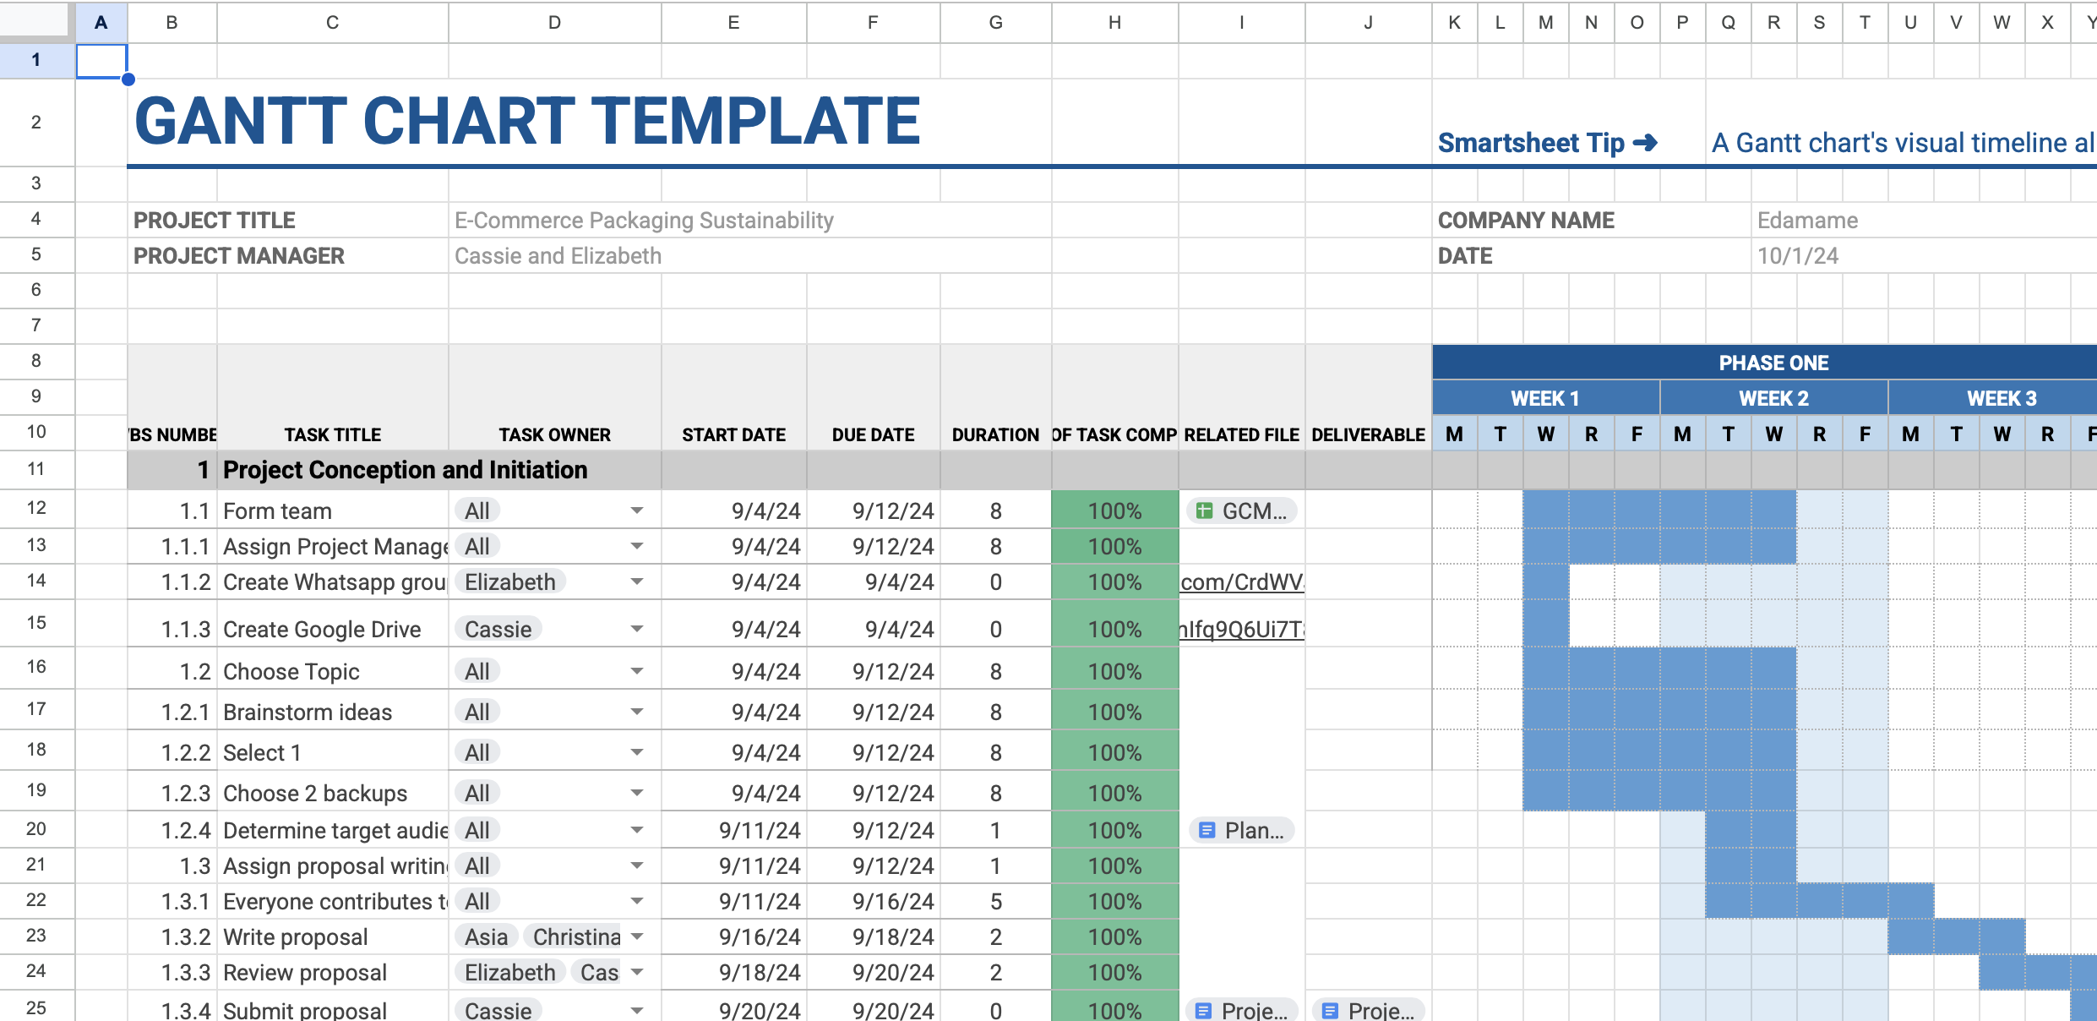
Task: Select the WEEK 2 header cell
Action: click(x=1773, y=398)
